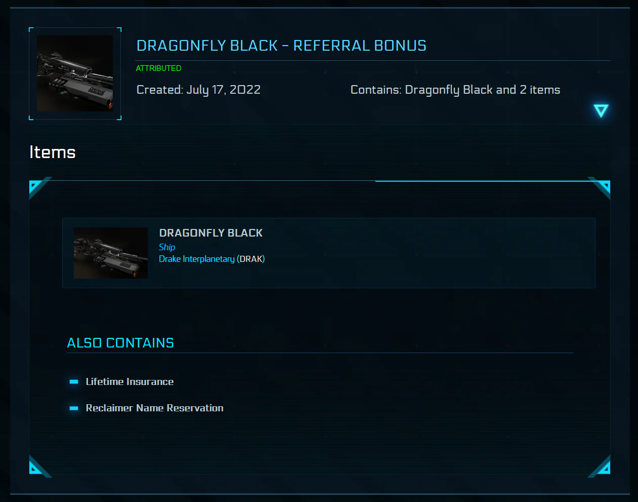Click the ATTRIBUTED status label

click(158, 68)
